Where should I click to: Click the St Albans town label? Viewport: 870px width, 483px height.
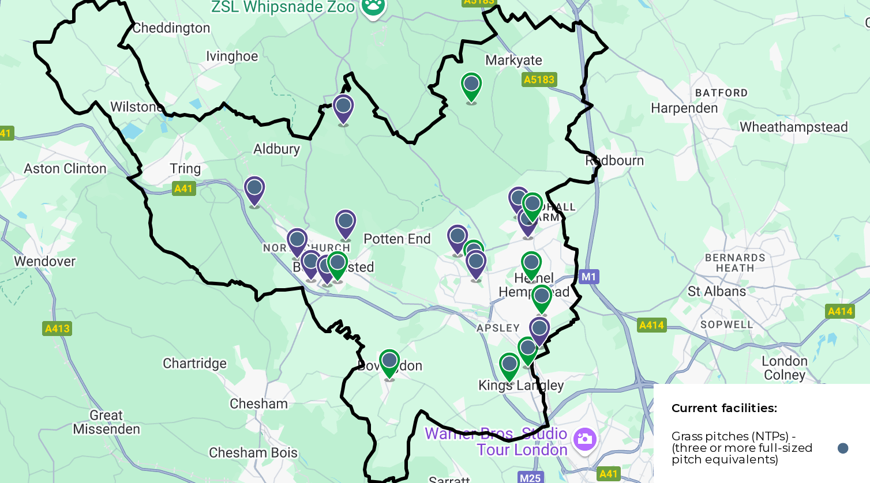717,292
